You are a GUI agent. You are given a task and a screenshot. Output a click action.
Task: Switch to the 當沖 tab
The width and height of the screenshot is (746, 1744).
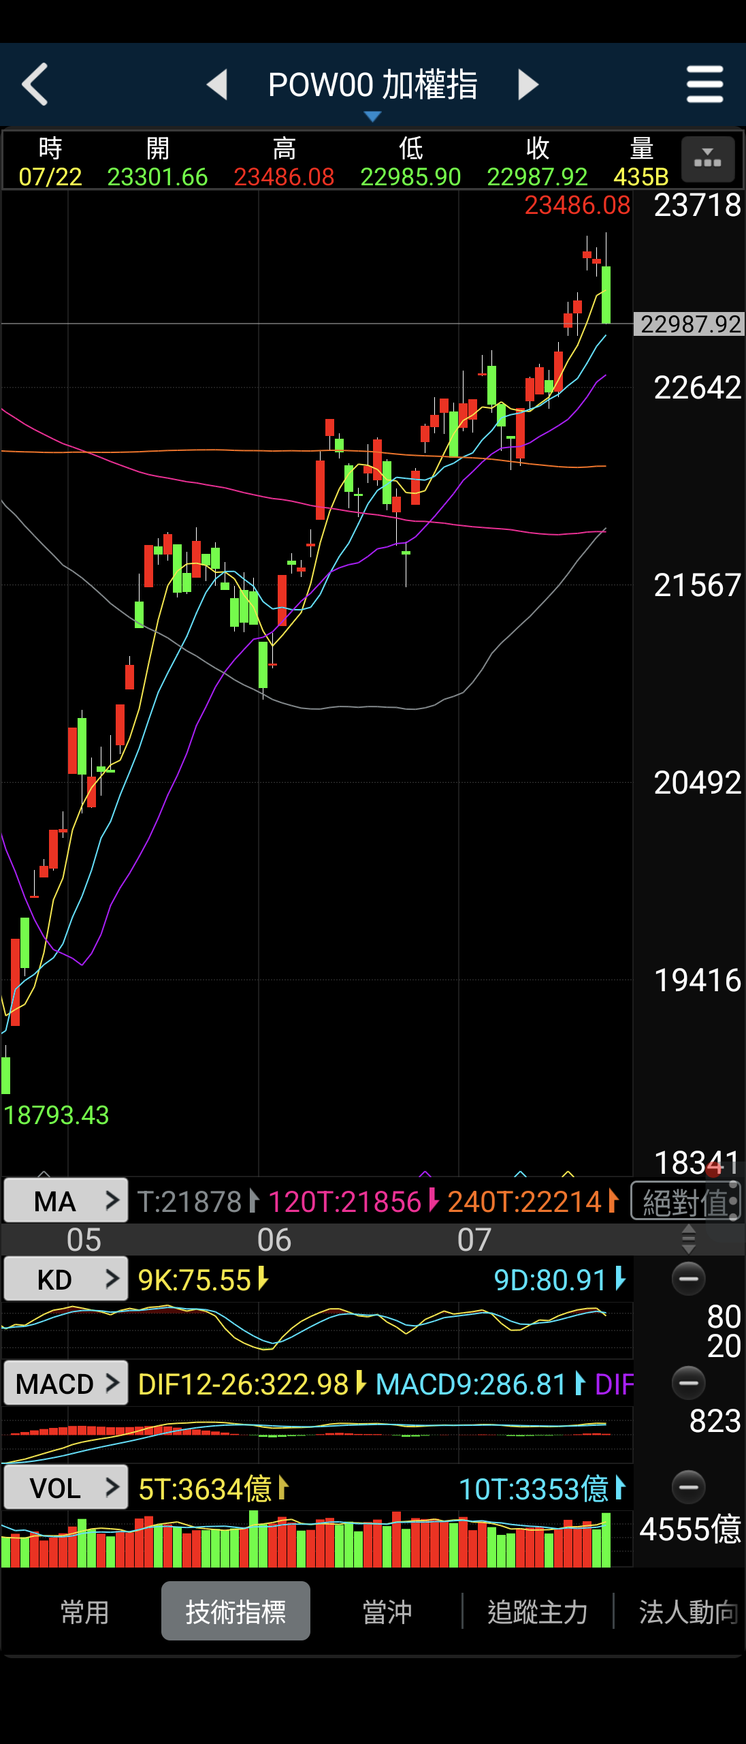point(387,1612)
